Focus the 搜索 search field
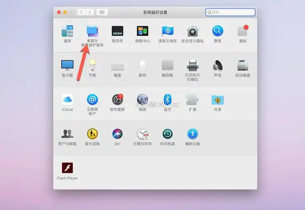 coord(230,12)
